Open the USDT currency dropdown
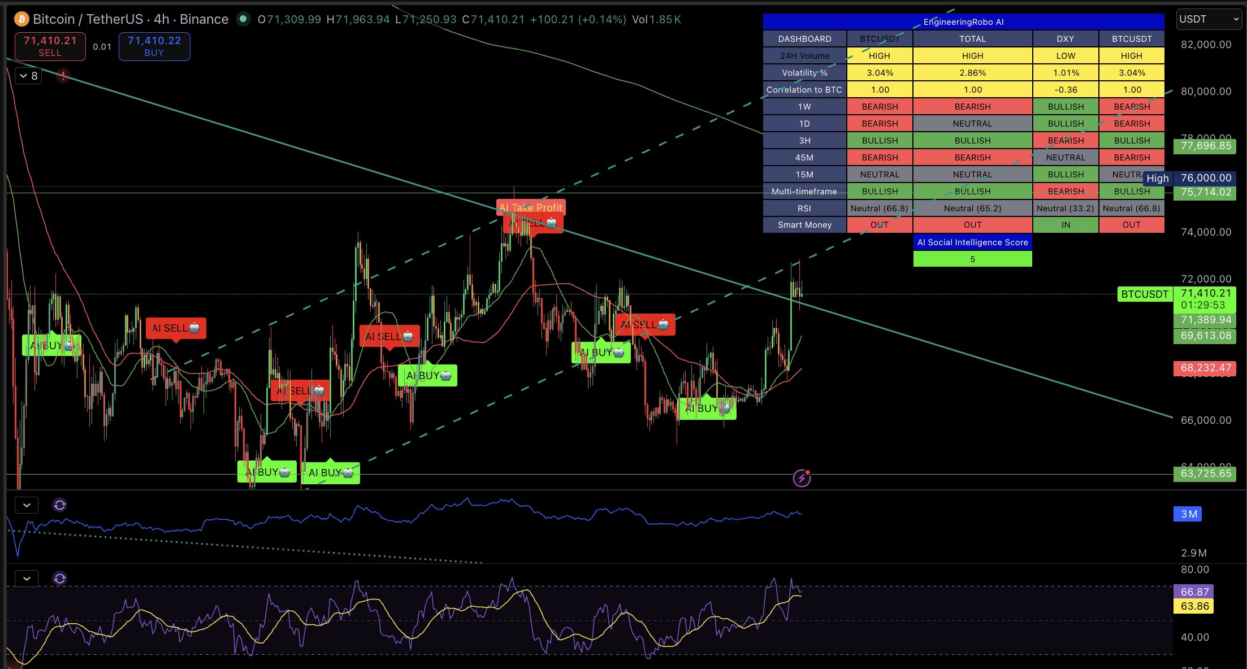Screen dimensions: 1247x669 coord(1208,19)
